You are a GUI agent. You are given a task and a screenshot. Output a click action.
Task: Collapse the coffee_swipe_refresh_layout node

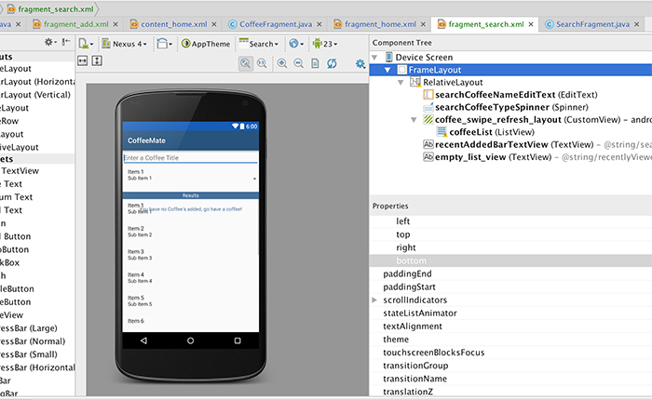tap(414, 120)
